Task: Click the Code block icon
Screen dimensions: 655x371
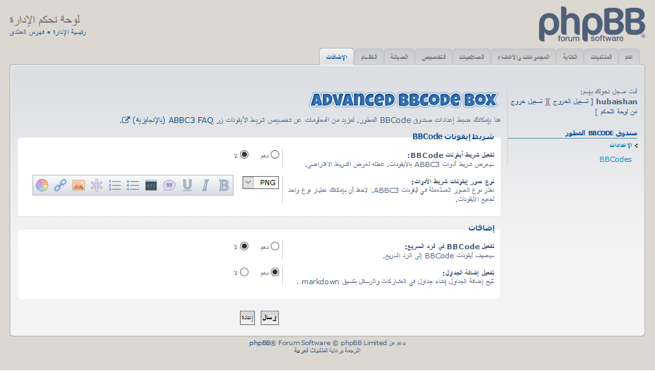Action: click(151, 185)
